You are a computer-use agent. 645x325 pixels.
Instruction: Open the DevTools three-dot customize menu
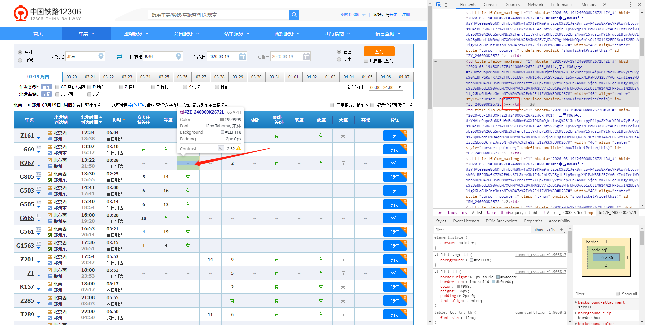630,5
